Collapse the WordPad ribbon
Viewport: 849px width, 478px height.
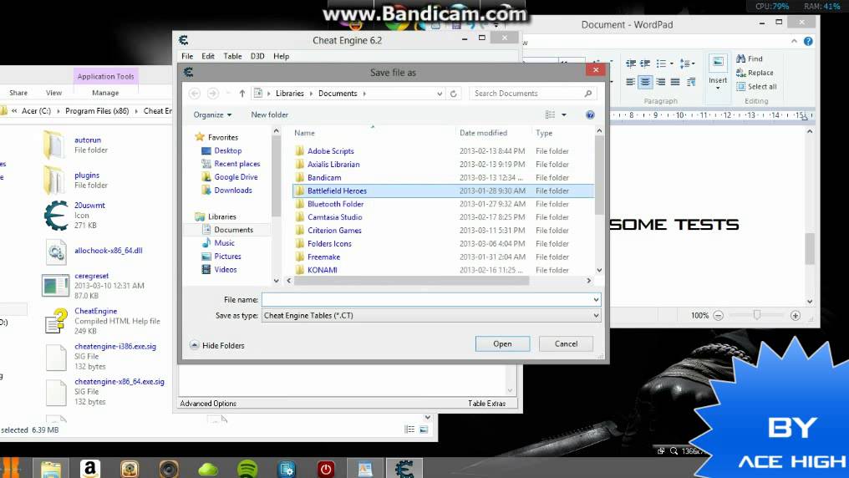tap(794, 41)
